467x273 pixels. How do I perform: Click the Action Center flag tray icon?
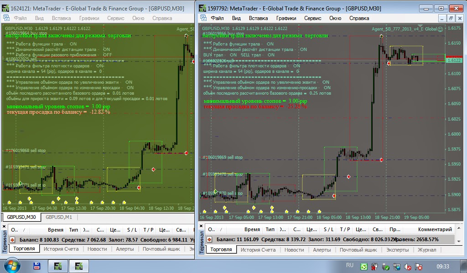[x=419, y=267]
